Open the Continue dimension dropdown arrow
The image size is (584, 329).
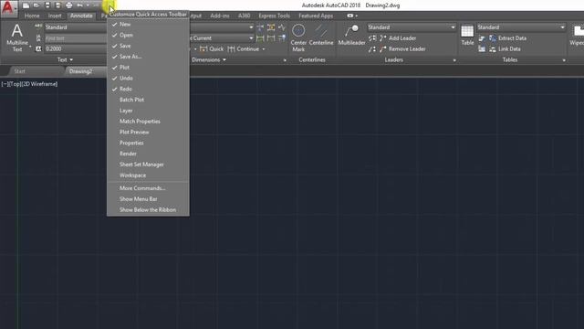[x=264, y=49]
